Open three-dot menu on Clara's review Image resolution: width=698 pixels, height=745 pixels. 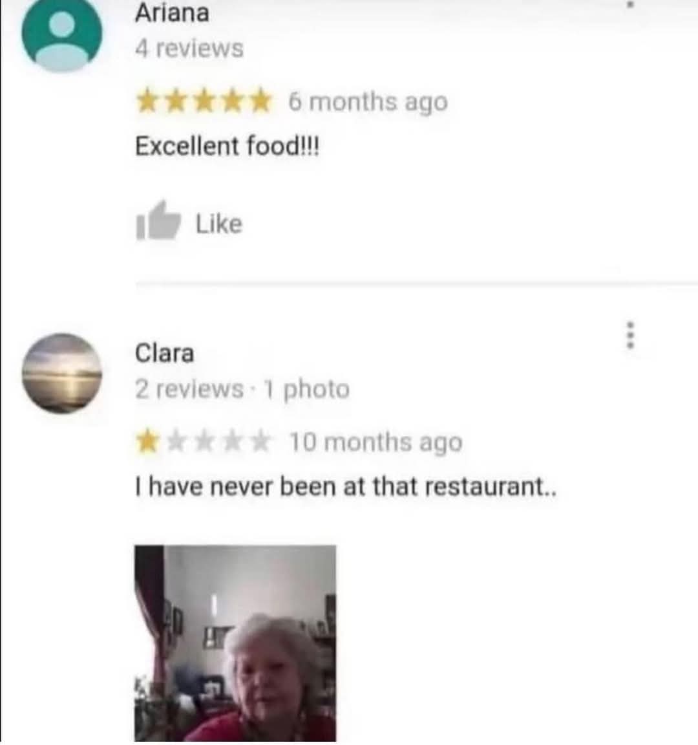pyautogui.click(x=630, y=336)
